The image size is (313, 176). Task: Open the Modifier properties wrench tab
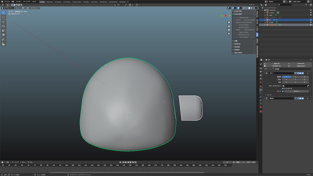point(261,90)
